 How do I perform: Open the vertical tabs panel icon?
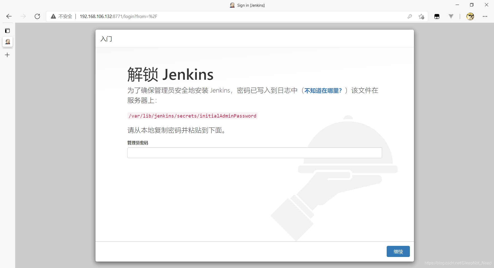[x=7, y=31]
